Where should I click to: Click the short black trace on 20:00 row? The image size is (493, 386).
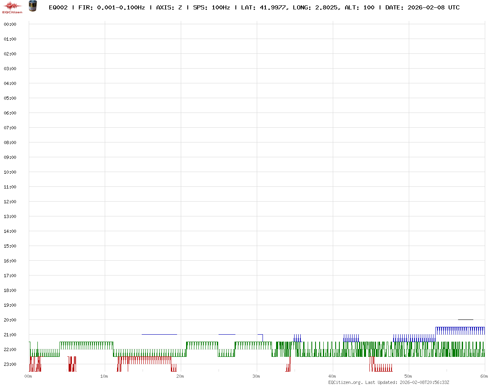pyautogui.click(x=465, y=319)
